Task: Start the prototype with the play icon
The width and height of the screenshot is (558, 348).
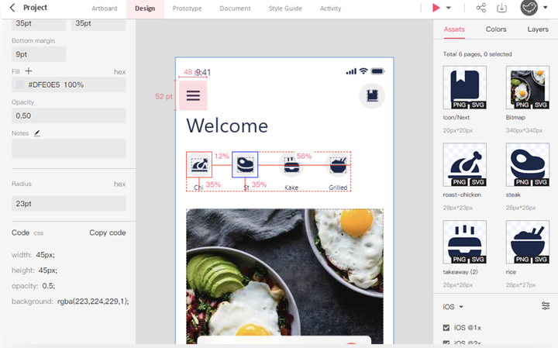Action: pyautogui.click(x=436, y=8)
